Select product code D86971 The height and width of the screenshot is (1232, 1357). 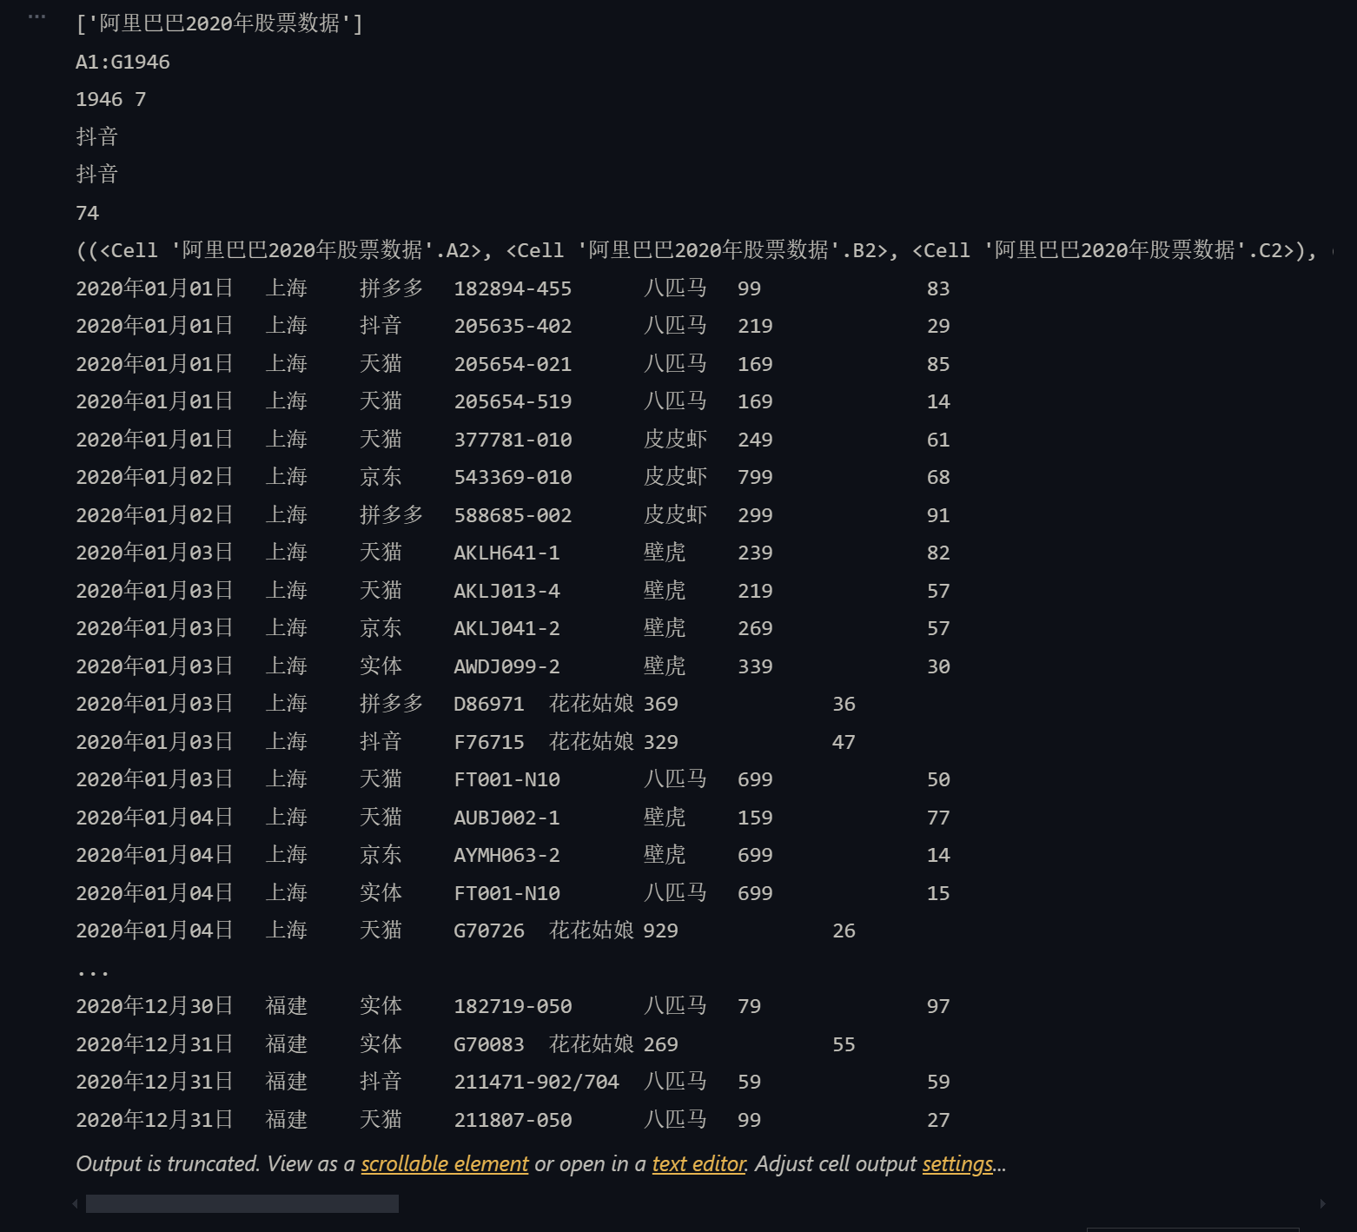point(488,704)
